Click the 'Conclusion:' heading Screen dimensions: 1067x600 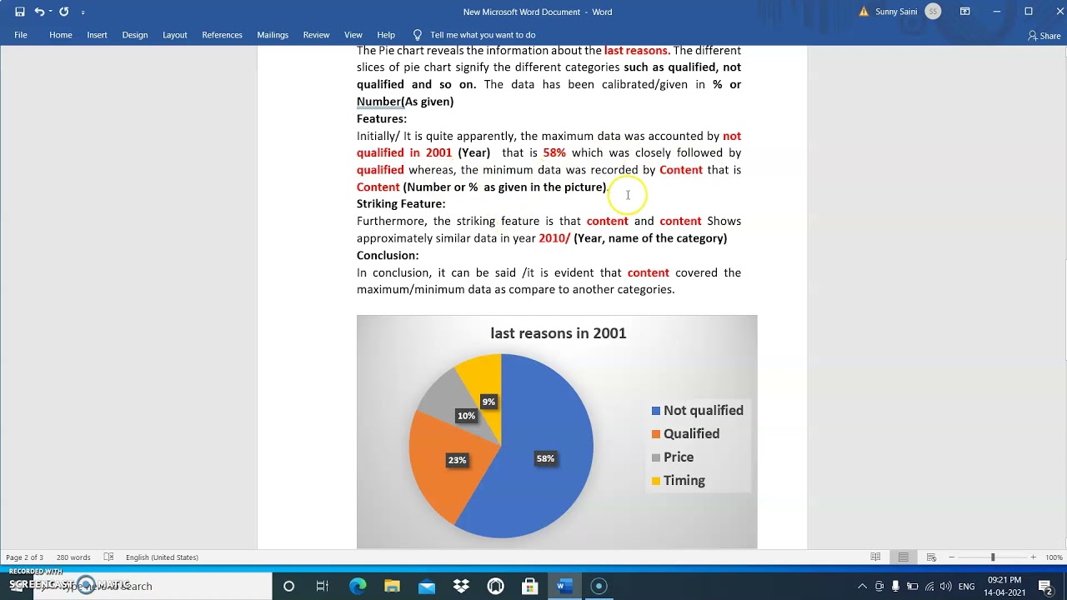tap(388, 256)
